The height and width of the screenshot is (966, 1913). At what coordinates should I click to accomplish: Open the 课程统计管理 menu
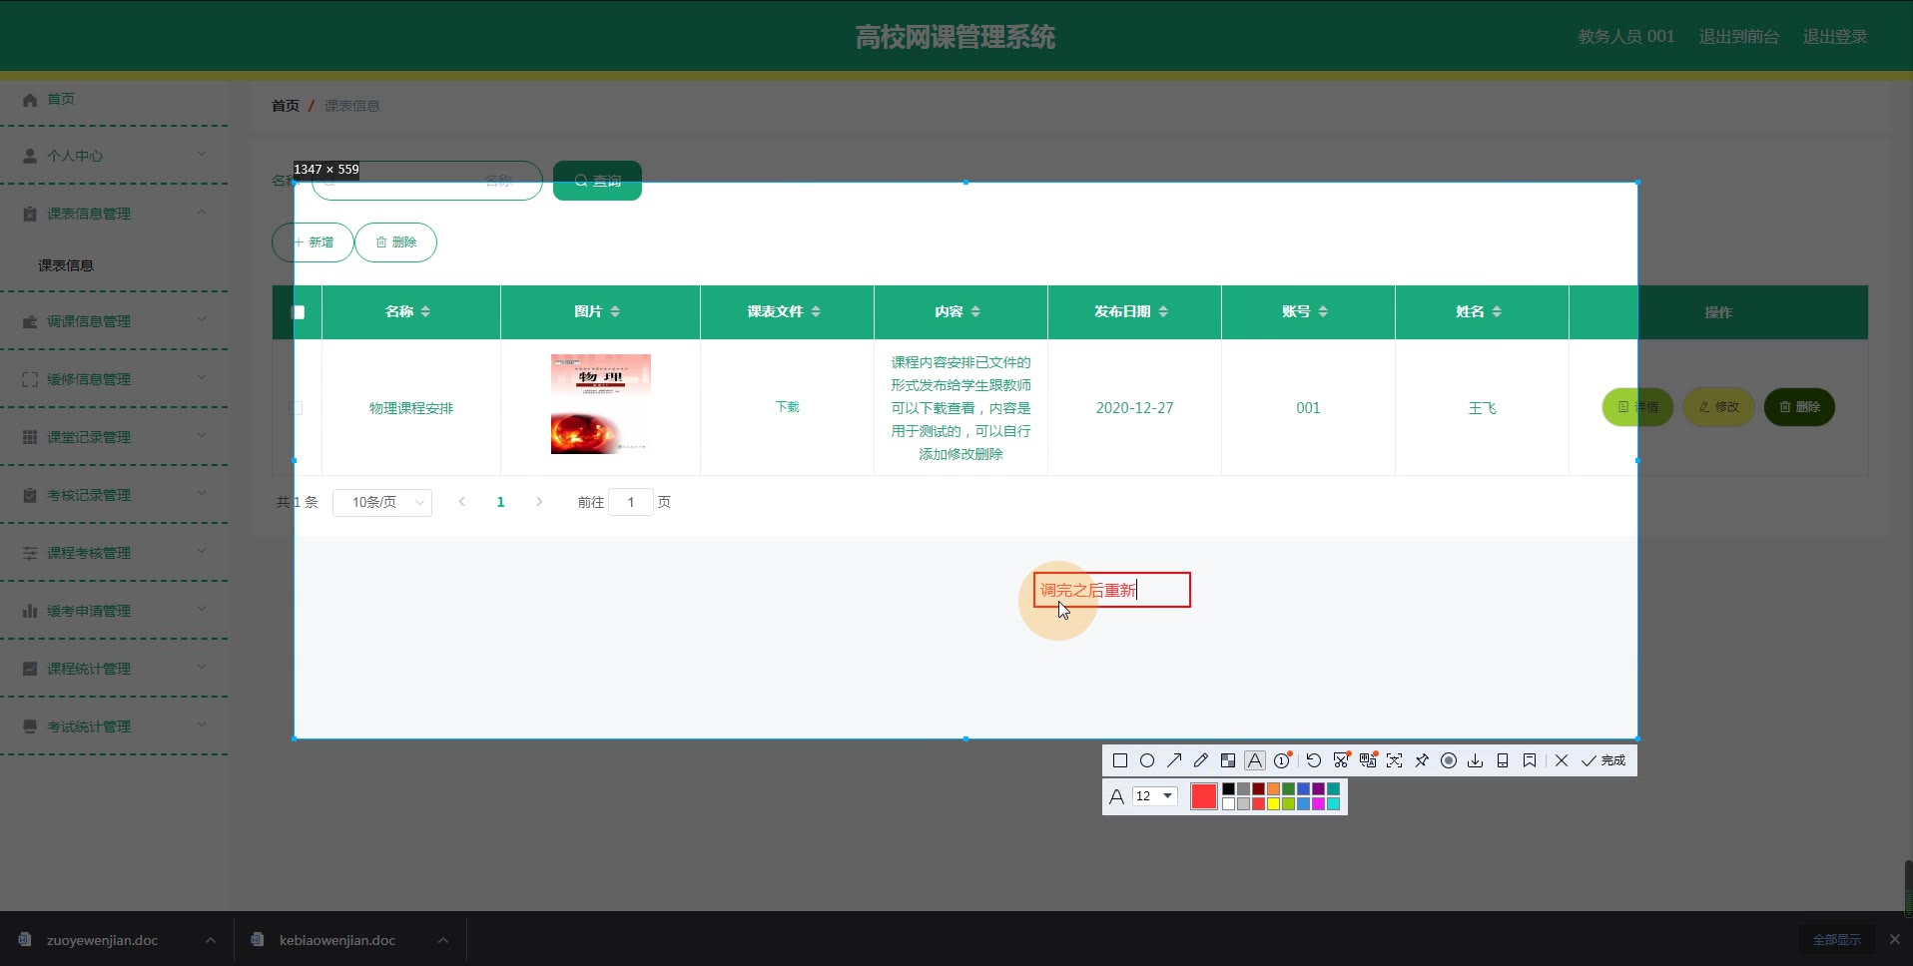115,669
